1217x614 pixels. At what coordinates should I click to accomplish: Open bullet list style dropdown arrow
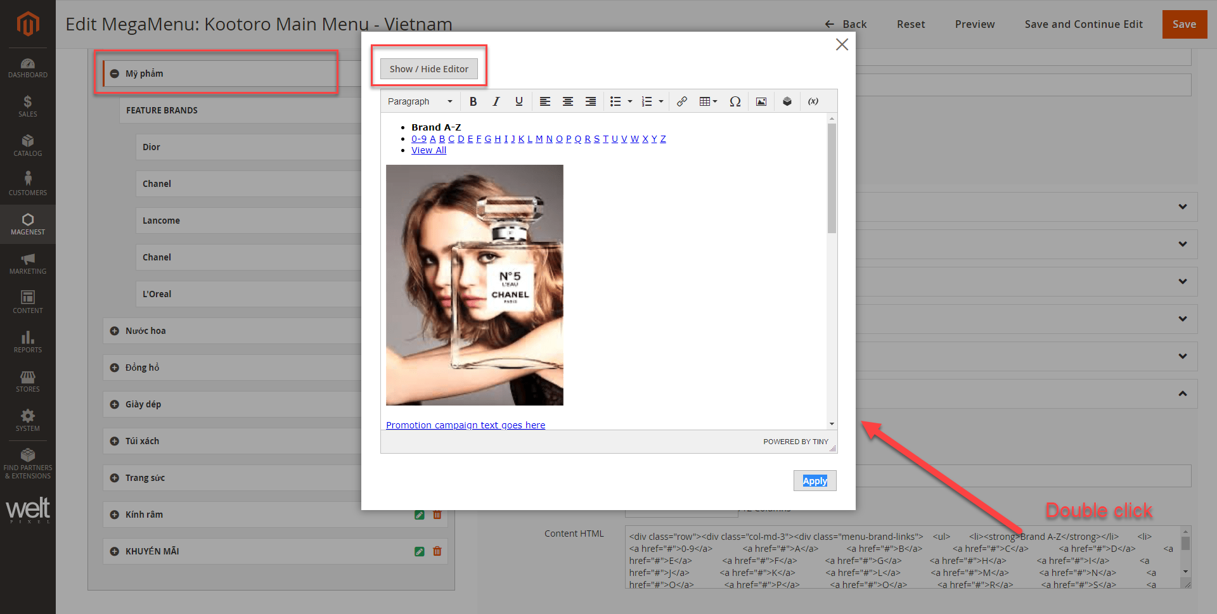[x=630, y=101]
